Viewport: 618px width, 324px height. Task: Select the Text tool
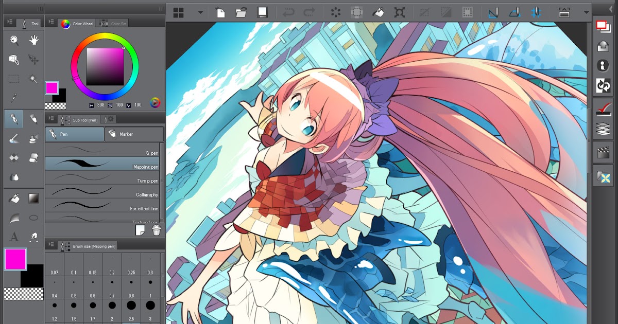point(14,237)
